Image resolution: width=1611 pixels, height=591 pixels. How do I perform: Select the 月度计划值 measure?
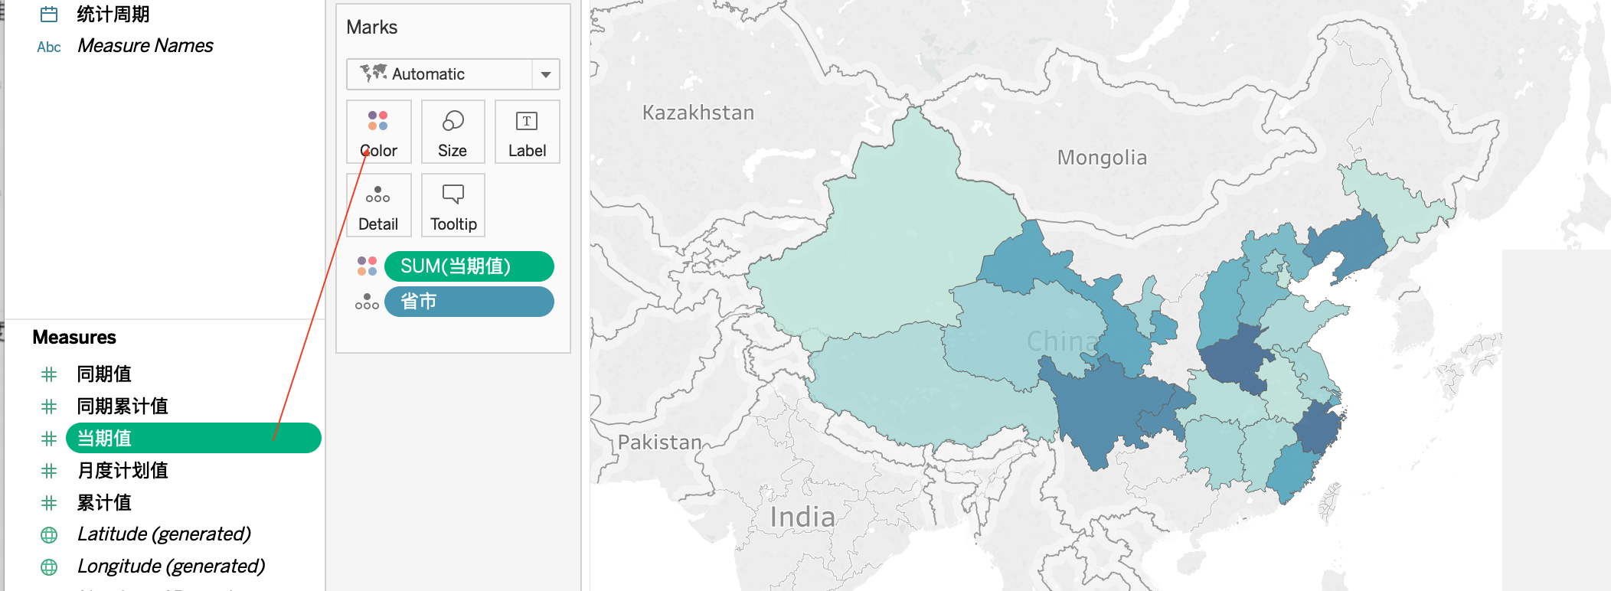pyautogui.click(x=123, y=471)
